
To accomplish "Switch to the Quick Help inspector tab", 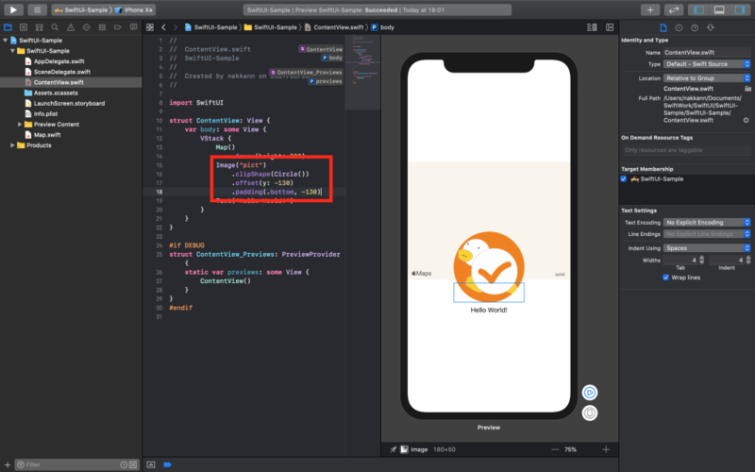I will click(695, 28).
